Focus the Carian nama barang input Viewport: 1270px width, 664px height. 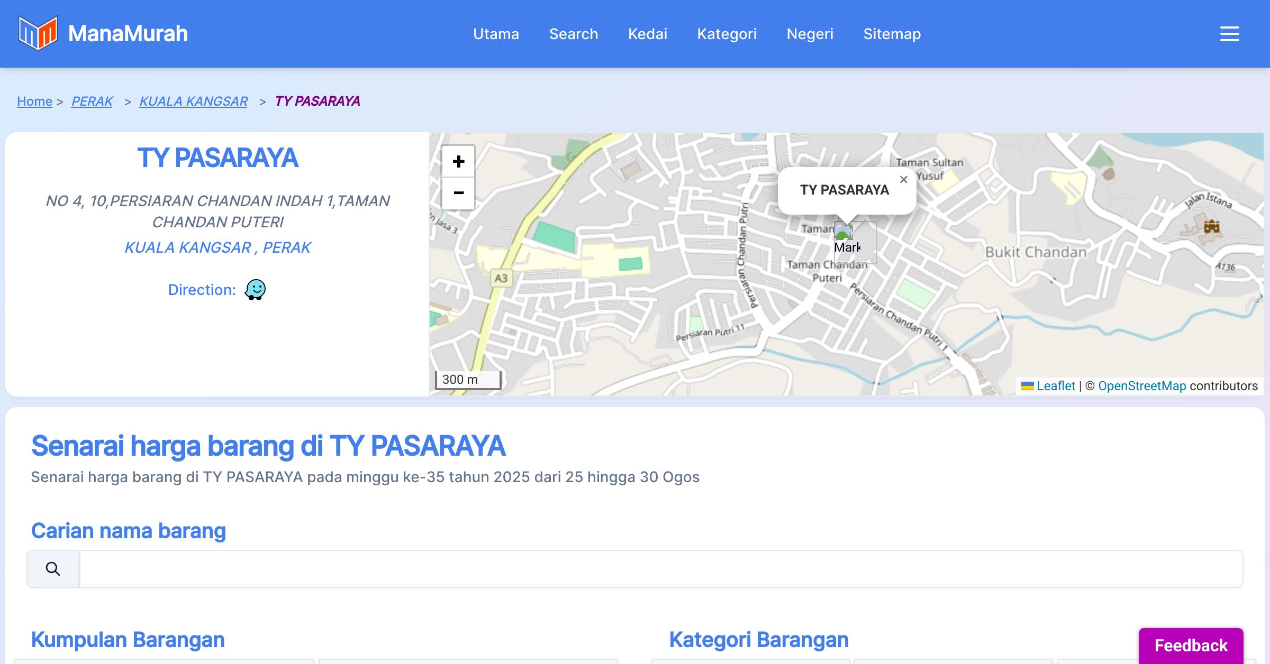pos(660,569)
